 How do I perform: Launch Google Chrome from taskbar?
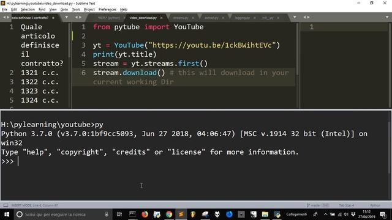click(169, 215)
